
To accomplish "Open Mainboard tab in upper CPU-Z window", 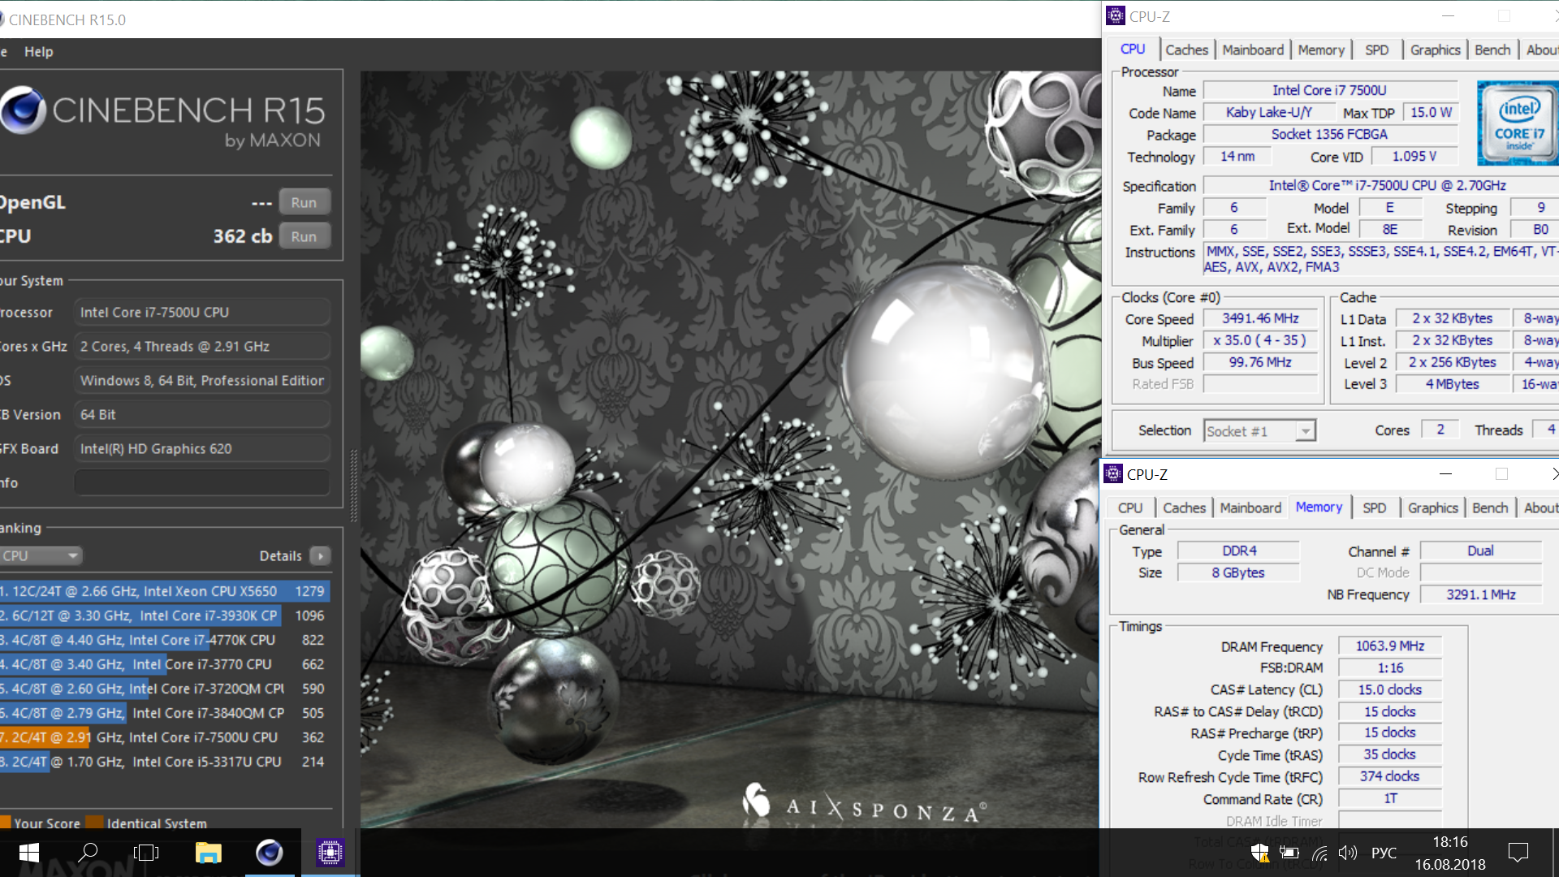I will coord(1253,50).
